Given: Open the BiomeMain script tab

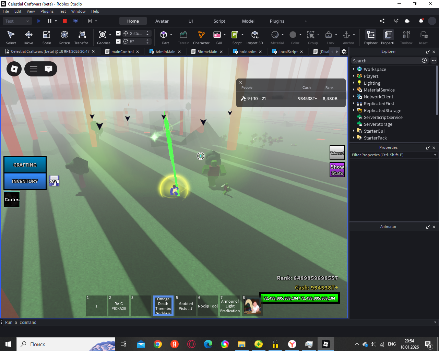Looking at the screenshot, I should pos(207,52).
